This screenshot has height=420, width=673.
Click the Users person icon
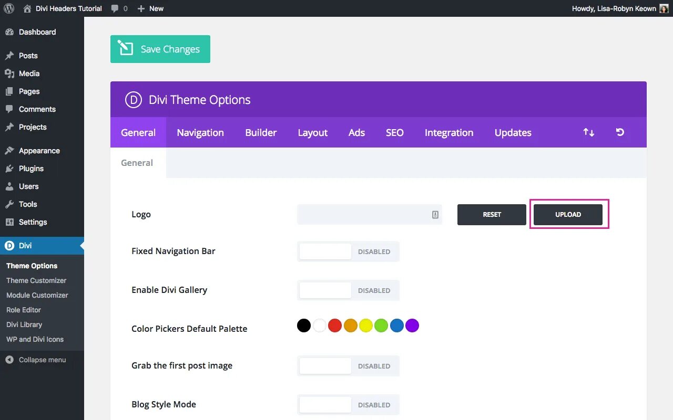pos(9,186)
